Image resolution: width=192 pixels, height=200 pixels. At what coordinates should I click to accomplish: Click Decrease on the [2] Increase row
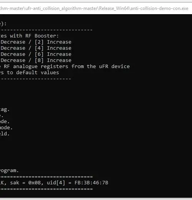tap(13, 42)
